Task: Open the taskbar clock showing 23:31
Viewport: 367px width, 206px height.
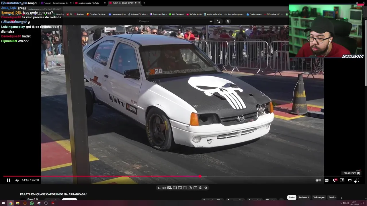Action: click(x=354, y=203)
